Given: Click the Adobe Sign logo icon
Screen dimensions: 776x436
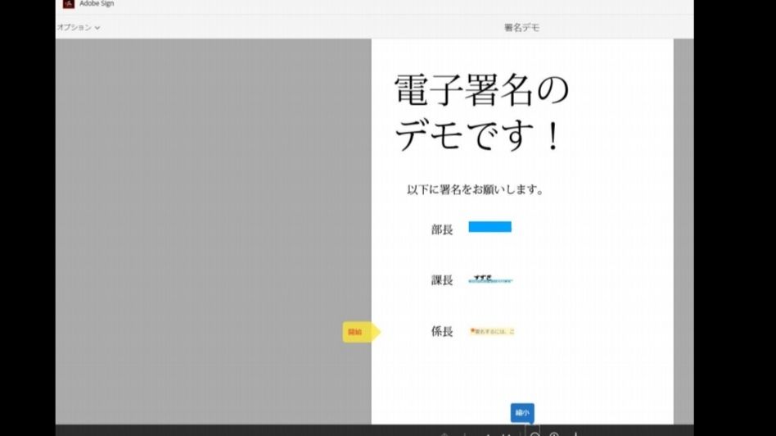Looking at the screenshot, I should (68, 3).
